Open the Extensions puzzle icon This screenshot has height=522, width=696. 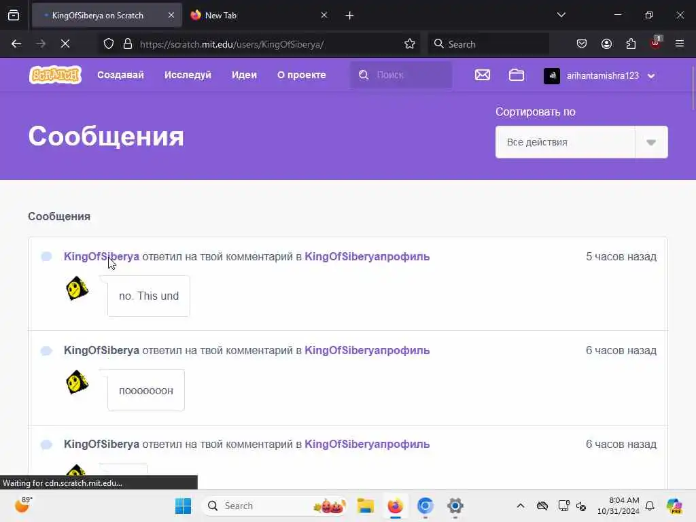(631, 44)
